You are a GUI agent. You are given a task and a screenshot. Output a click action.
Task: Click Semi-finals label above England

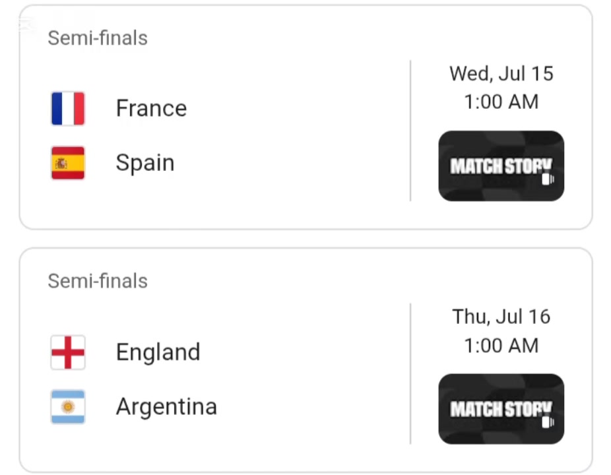(98, 281)
